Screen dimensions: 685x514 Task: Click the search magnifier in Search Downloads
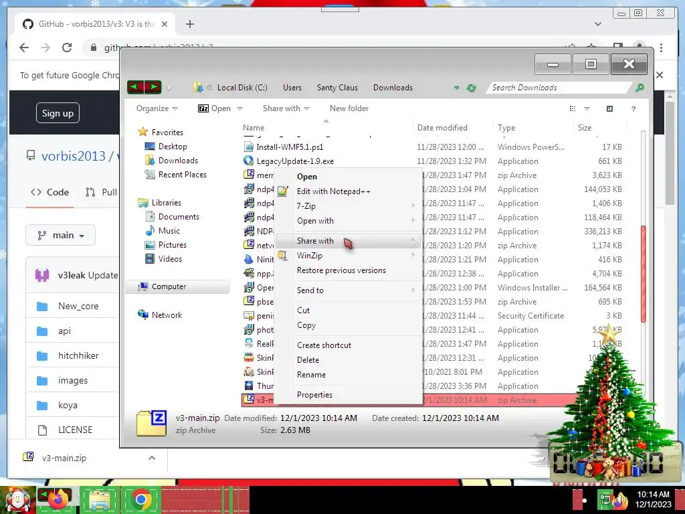[640, 88]
